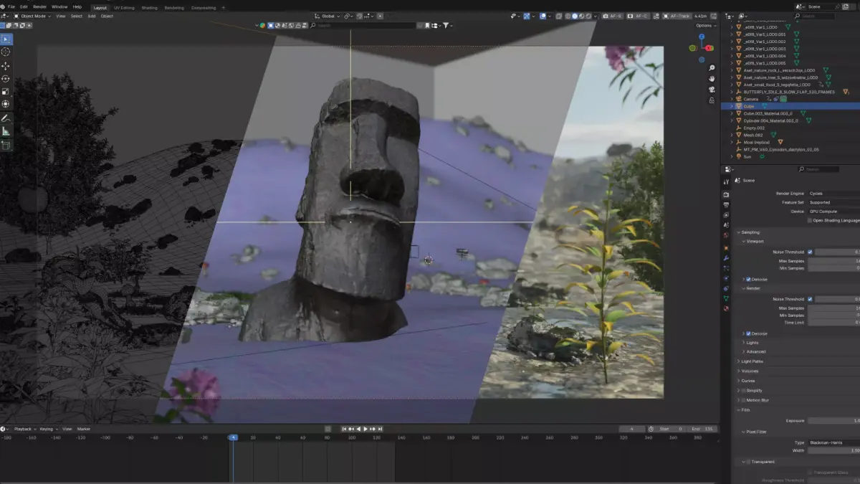This screenshot has height=484, width=860.
Task: Click the viewport zoom magnifier icon
Action: (712, 68)
